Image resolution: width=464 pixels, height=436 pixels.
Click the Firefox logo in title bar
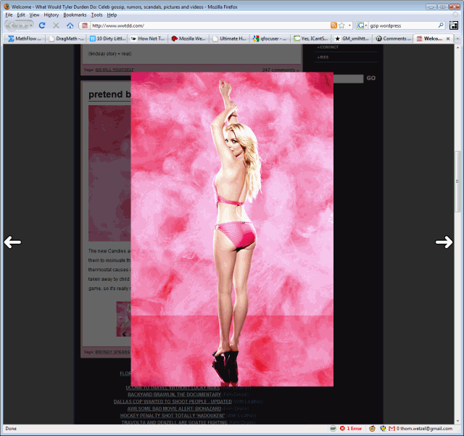(x=7, y=7)
